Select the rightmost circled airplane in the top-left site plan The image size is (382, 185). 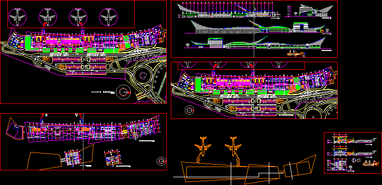pyautogui.click(x=108, y=17)
